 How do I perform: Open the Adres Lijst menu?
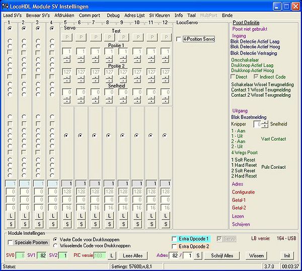(x=134, y=16)
